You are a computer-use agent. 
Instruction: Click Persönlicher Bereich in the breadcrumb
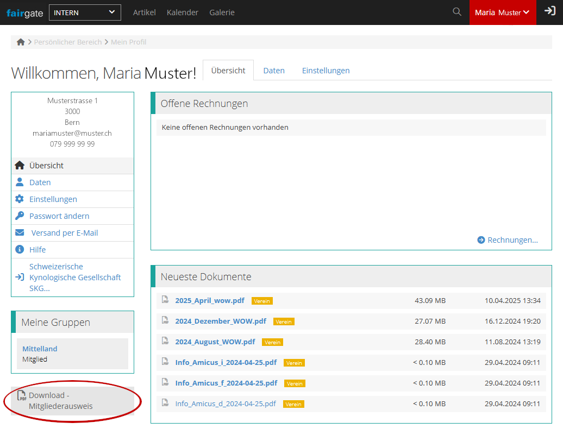pyautogui.click(x=68, y=42)
